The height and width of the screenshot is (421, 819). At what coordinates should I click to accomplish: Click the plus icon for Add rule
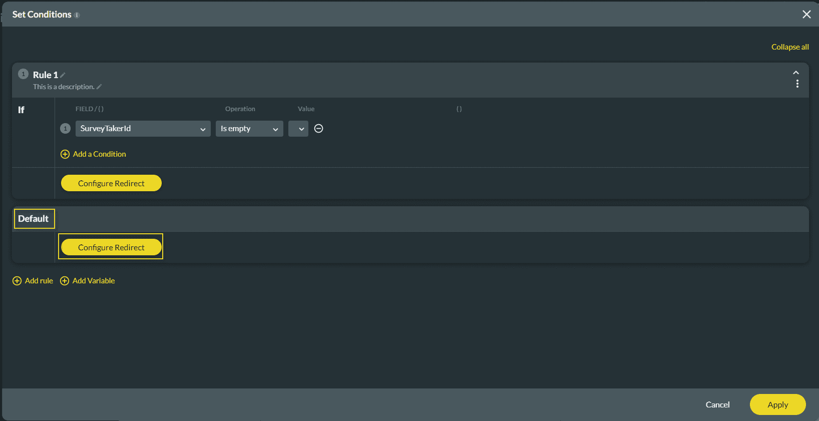click(17, 281)
